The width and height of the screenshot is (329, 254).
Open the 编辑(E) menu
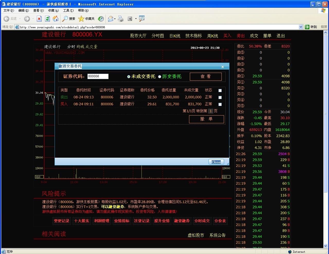click(23, 11)
